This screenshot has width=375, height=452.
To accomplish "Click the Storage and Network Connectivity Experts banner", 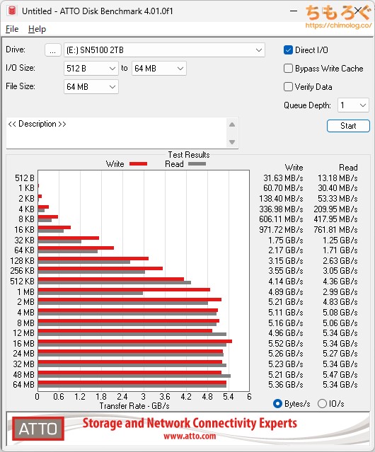I will click(x=190, y=423).
